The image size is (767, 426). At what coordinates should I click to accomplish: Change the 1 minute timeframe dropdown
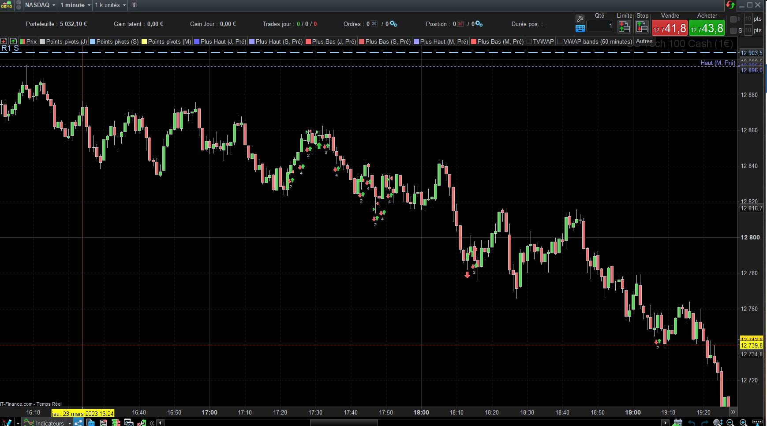pos(75,5)
